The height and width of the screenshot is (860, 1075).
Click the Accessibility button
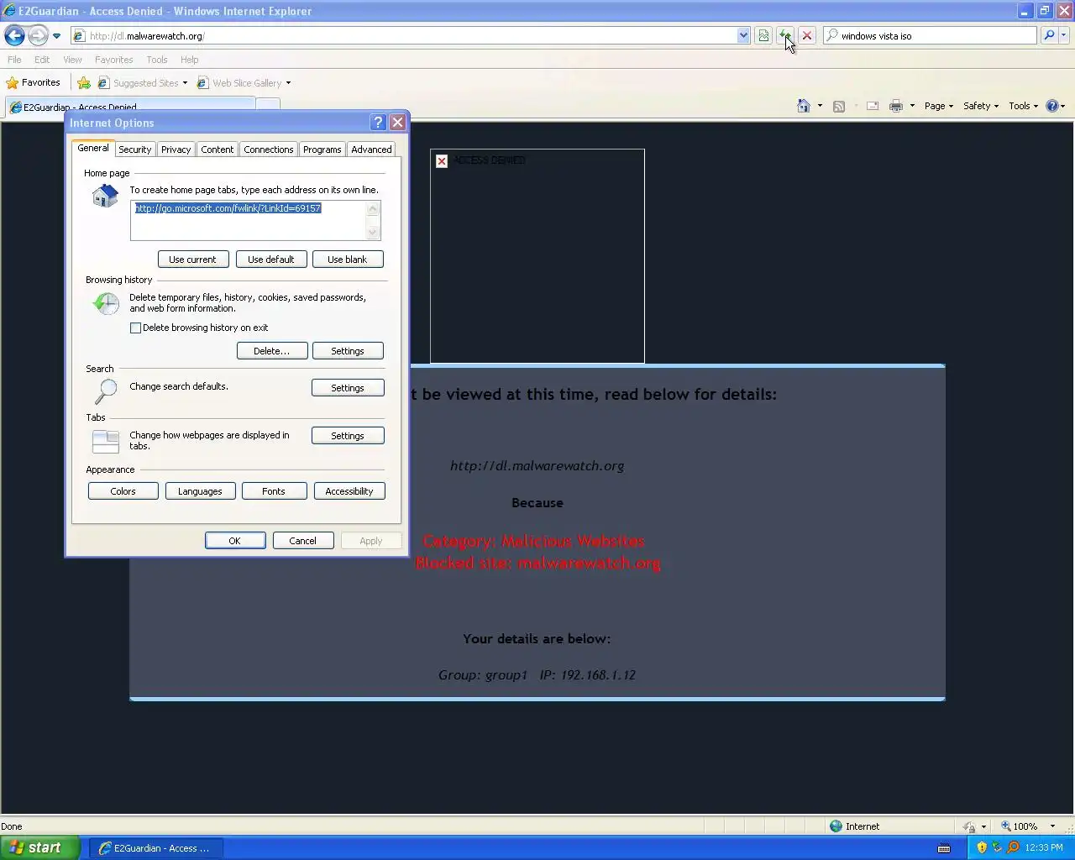349,491
